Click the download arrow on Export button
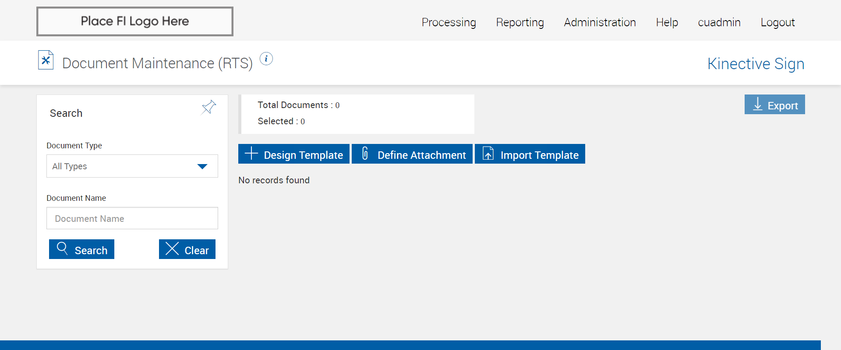This screenshot has width=841, height=350. pos(758,104)
